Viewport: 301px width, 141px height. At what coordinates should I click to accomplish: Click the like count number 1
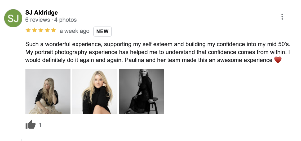click(40, 125)
